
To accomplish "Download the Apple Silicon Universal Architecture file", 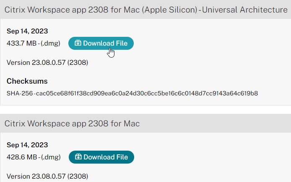I will (x=101, y=43).
